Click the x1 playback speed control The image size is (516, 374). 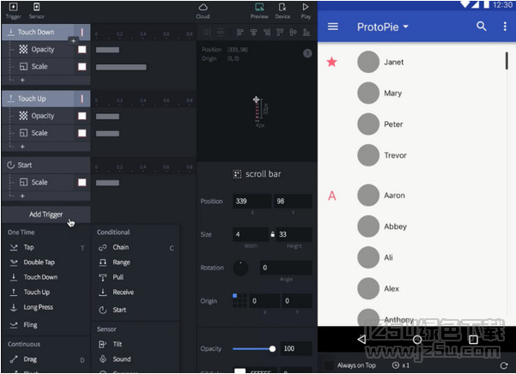pos(401,365)
